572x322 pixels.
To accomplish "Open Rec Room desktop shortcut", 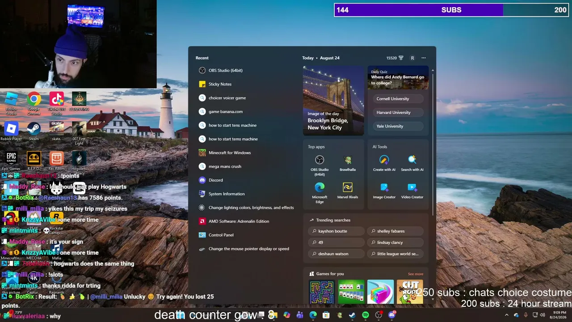I will (56, 161).
